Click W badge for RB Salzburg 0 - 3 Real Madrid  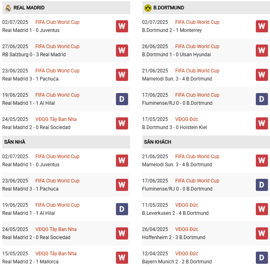pyautogui.click(x=122, y=51)
